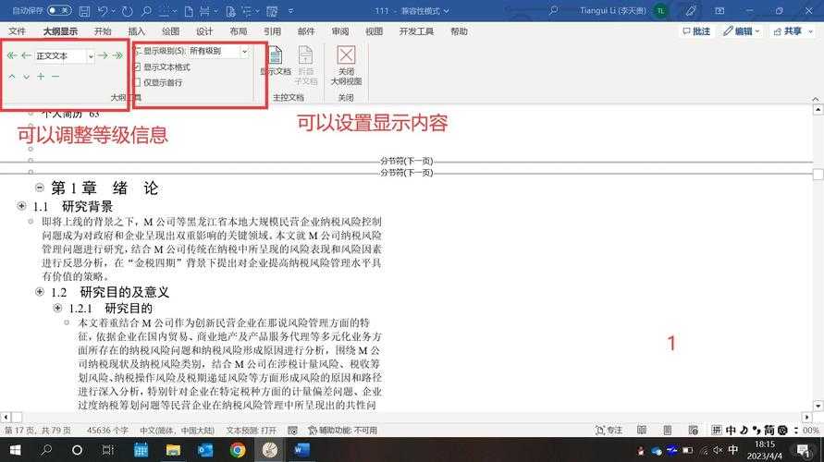Open search in the title bar
Viewport: 824px width, 462px height.
tap(553, 10)
